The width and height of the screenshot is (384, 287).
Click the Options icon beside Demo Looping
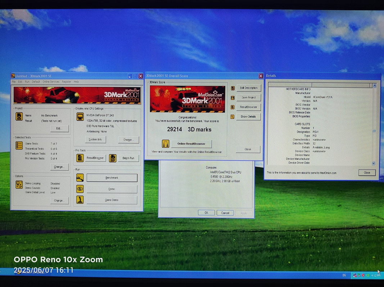click(x=19, y=185)
